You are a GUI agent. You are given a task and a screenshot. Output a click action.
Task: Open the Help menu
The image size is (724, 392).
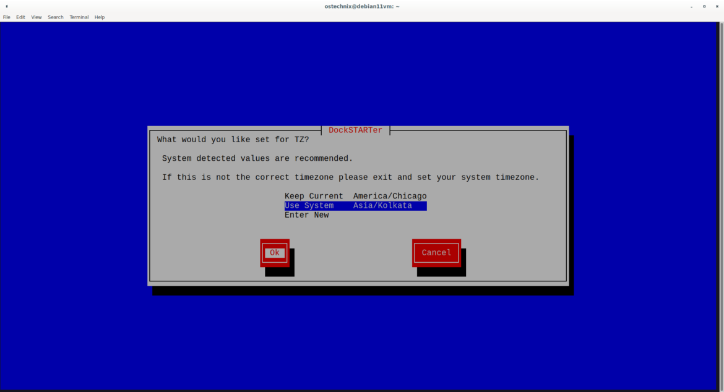[x=99, y=17]
